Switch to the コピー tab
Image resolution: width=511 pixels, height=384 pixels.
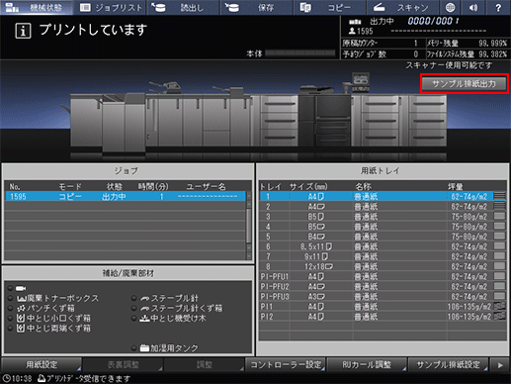[329, 7]
